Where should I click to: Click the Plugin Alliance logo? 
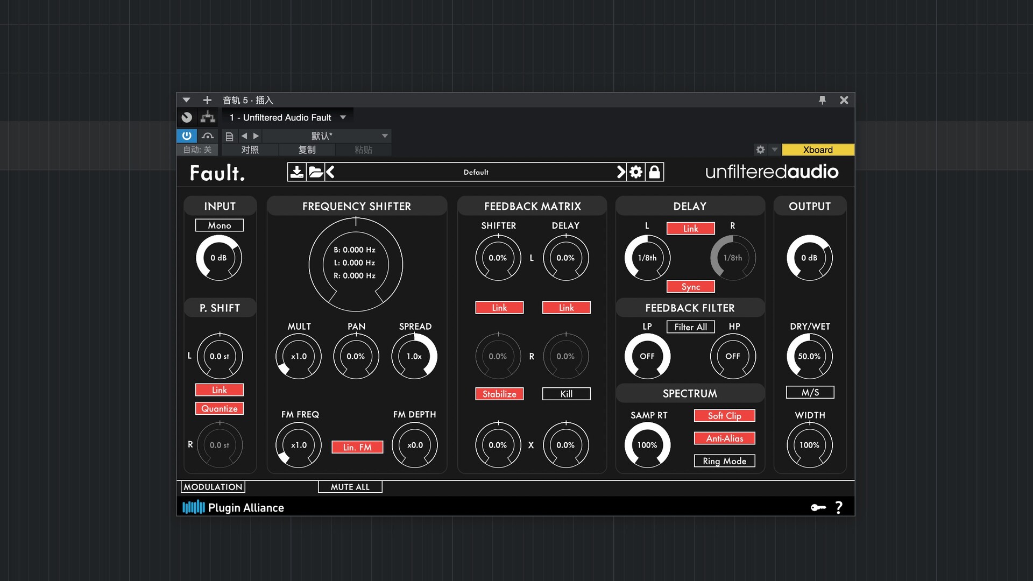click(x=233, y=507)
